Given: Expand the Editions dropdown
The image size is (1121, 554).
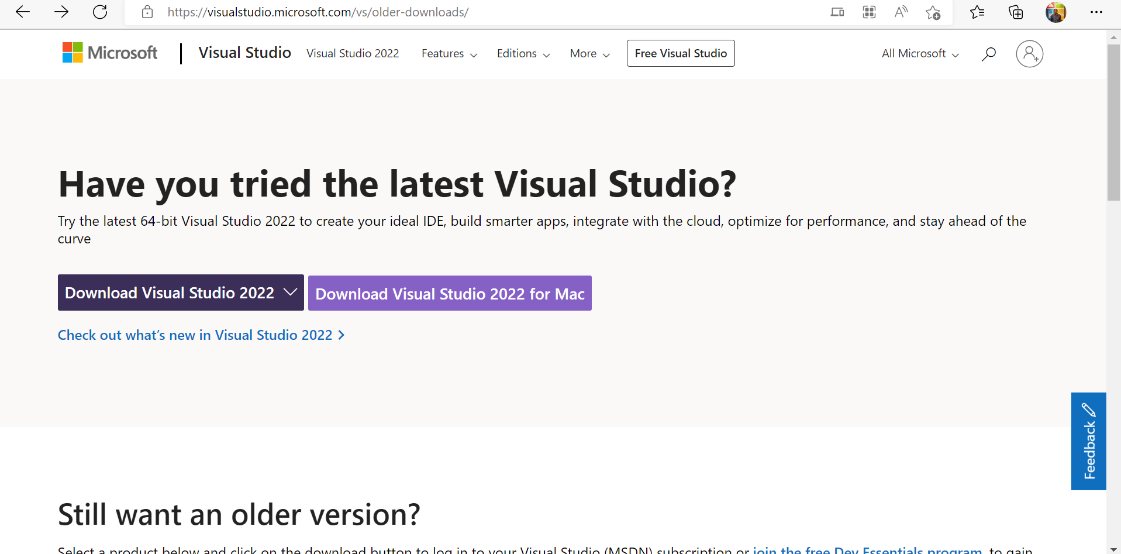Looking at the screenshot, I should (x=522, y=53).
